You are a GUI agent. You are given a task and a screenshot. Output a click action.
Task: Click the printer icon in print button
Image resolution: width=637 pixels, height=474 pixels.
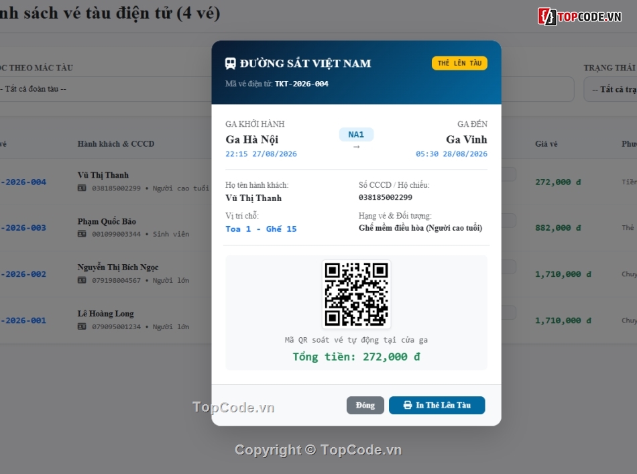[408, 406]
